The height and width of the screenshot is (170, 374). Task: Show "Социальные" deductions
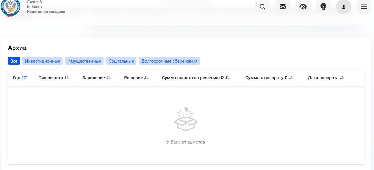click(121, 61)
